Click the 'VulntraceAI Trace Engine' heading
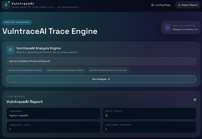 [50, 31]
